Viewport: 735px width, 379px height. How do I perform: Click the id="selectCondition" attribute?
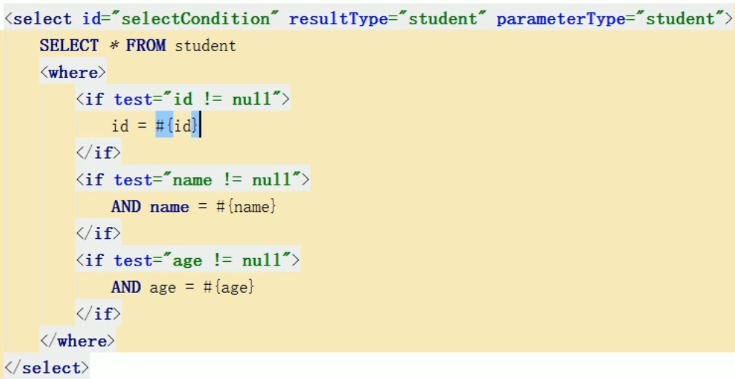pos(182,19)
